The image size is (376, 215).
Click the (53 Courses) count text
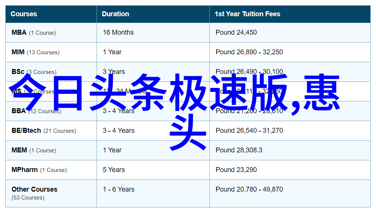point(28,198)
